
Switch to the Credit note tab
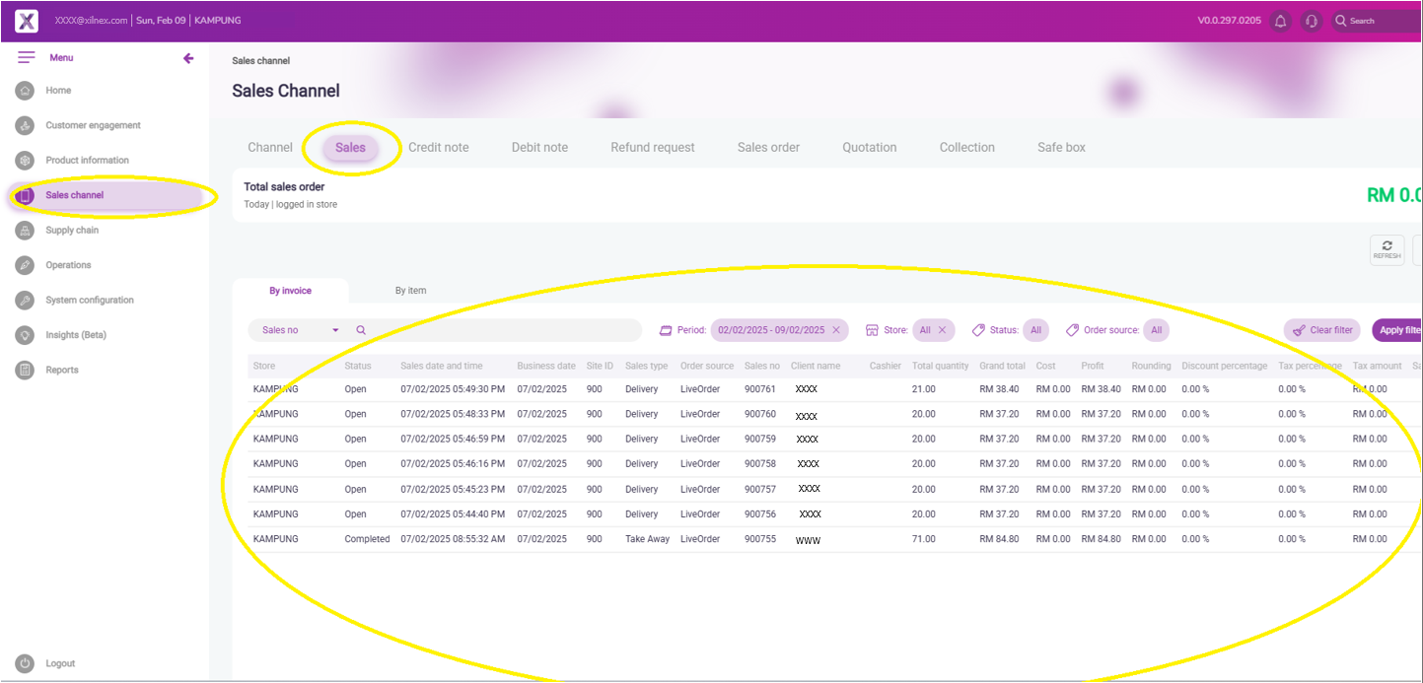(x=438, y=148)
